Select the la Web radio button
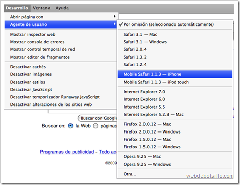 (x=70, y=126)
